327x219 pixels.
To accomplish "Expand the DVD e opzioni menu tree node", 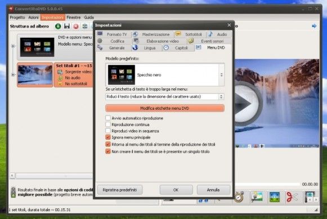I will pyautogui.click(x=13, y=46).
